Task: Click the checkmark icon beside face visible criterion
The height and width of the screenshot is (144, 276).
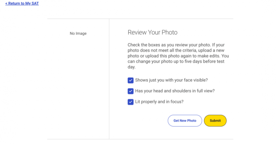Action: (x=130, y=80)
